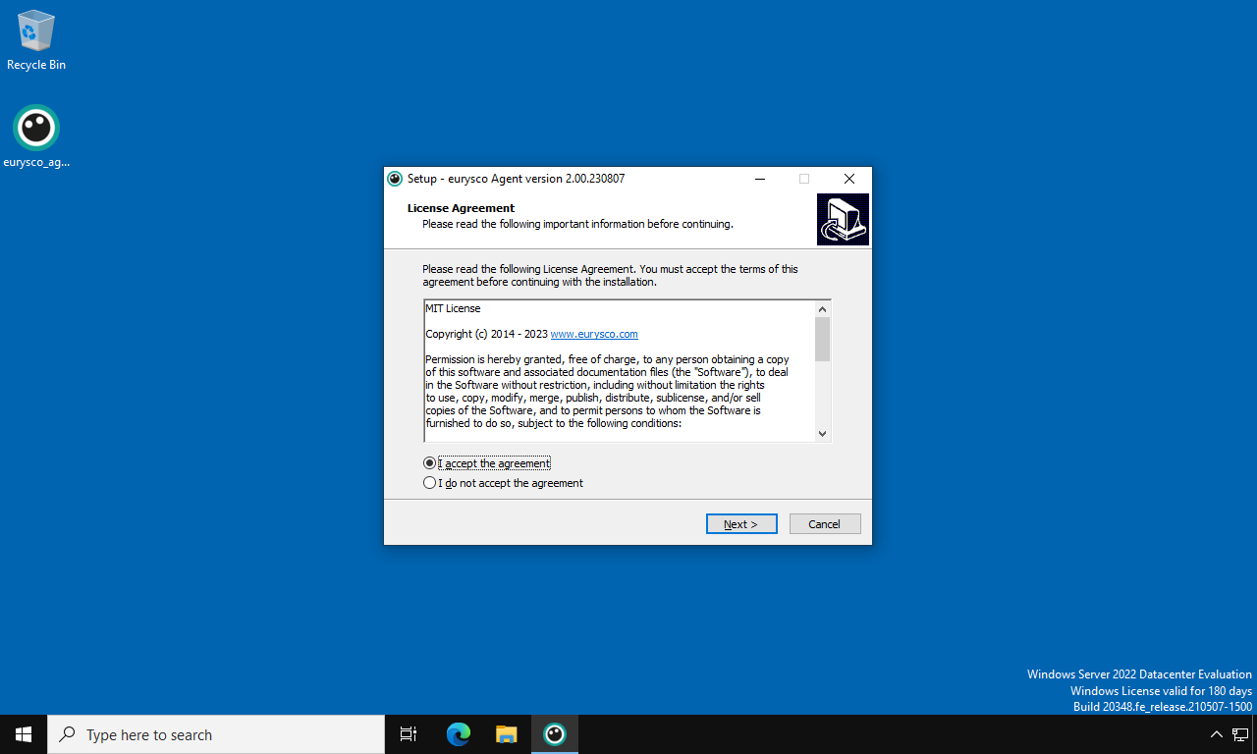This screenshot has height=754, width=1257.
Task: Select "I do not accept the agreement" option
Action: (504, 483)
